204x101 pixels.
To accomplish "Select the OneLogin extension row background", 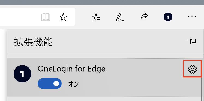I will [x=104, y=78].
